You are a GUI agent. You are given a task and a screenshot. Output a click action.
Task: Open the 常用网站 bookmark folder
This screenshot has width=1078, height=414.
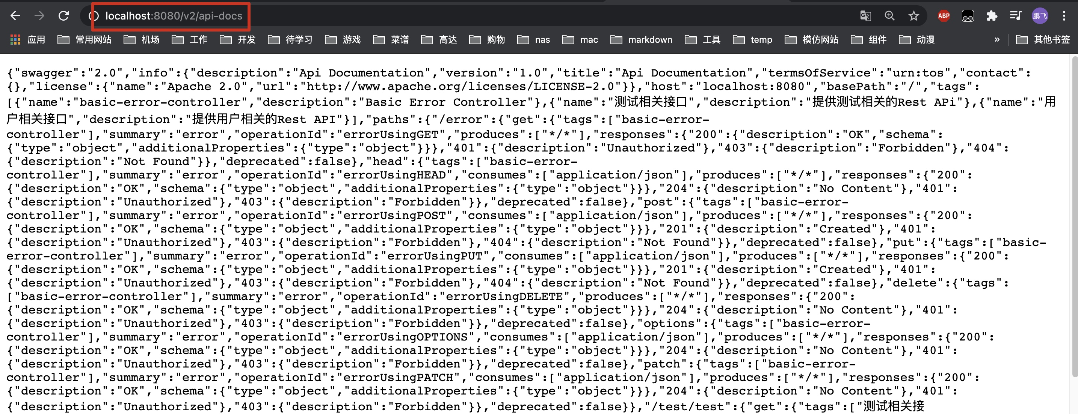pos(84,40)
